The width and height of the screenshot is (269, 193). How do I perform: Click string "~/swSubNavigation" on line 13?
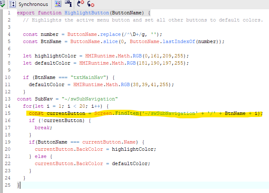tap(90, 99)
